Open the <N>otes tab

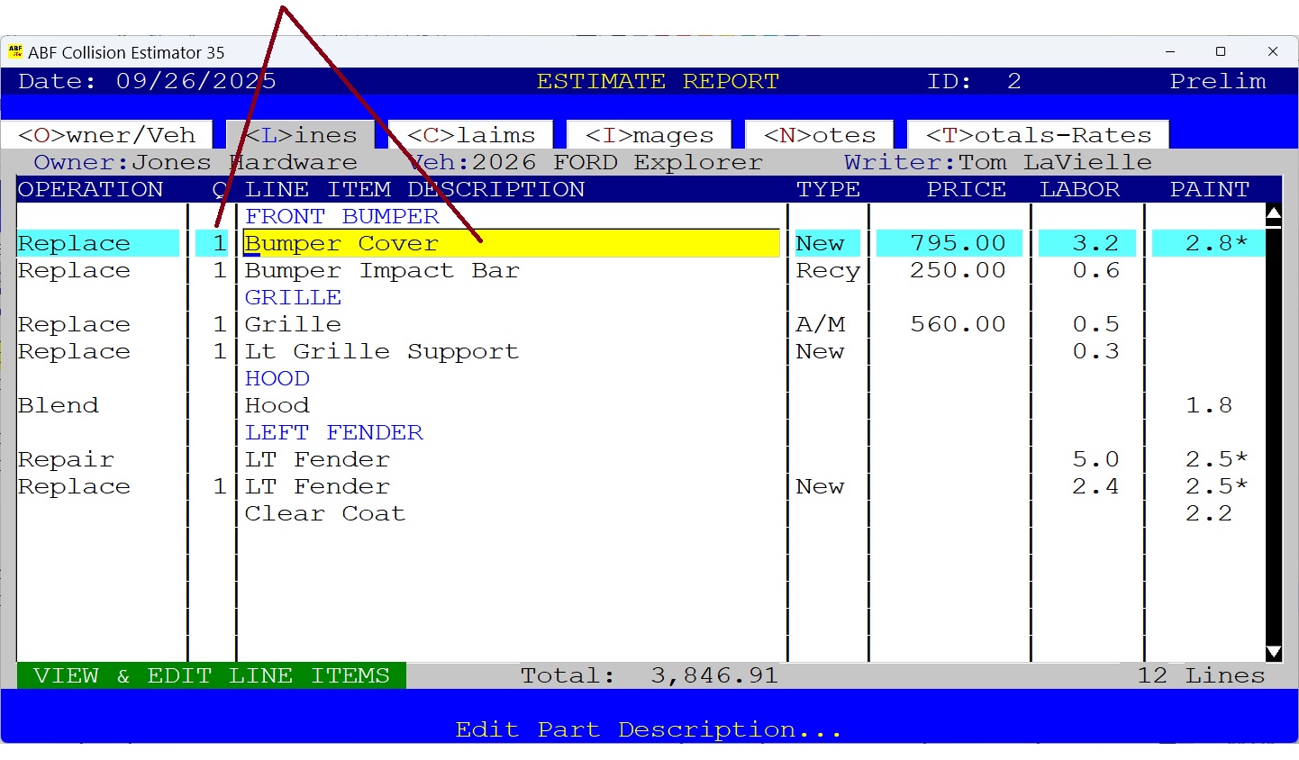point(818,134)
